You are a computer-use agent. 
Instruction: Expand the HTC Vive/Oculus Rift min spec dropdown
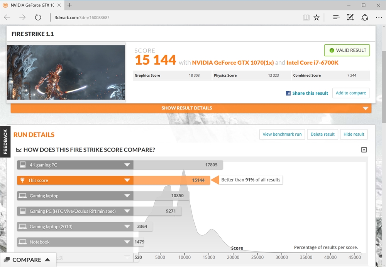127,211
